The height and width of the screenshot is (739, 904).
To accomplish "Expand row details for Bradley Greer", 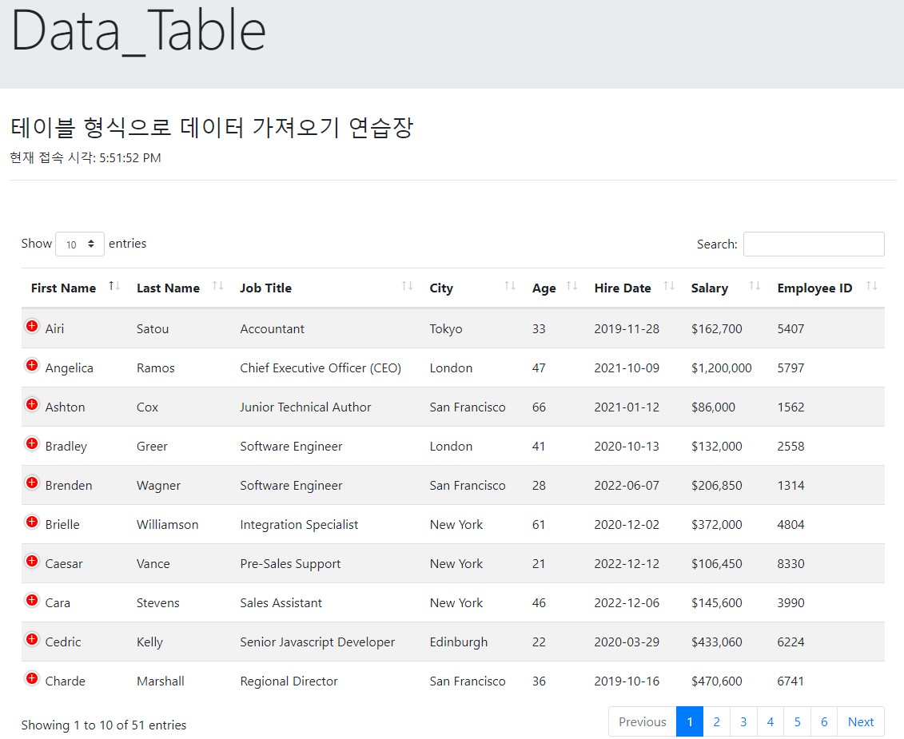I will [x=32, y=444].
